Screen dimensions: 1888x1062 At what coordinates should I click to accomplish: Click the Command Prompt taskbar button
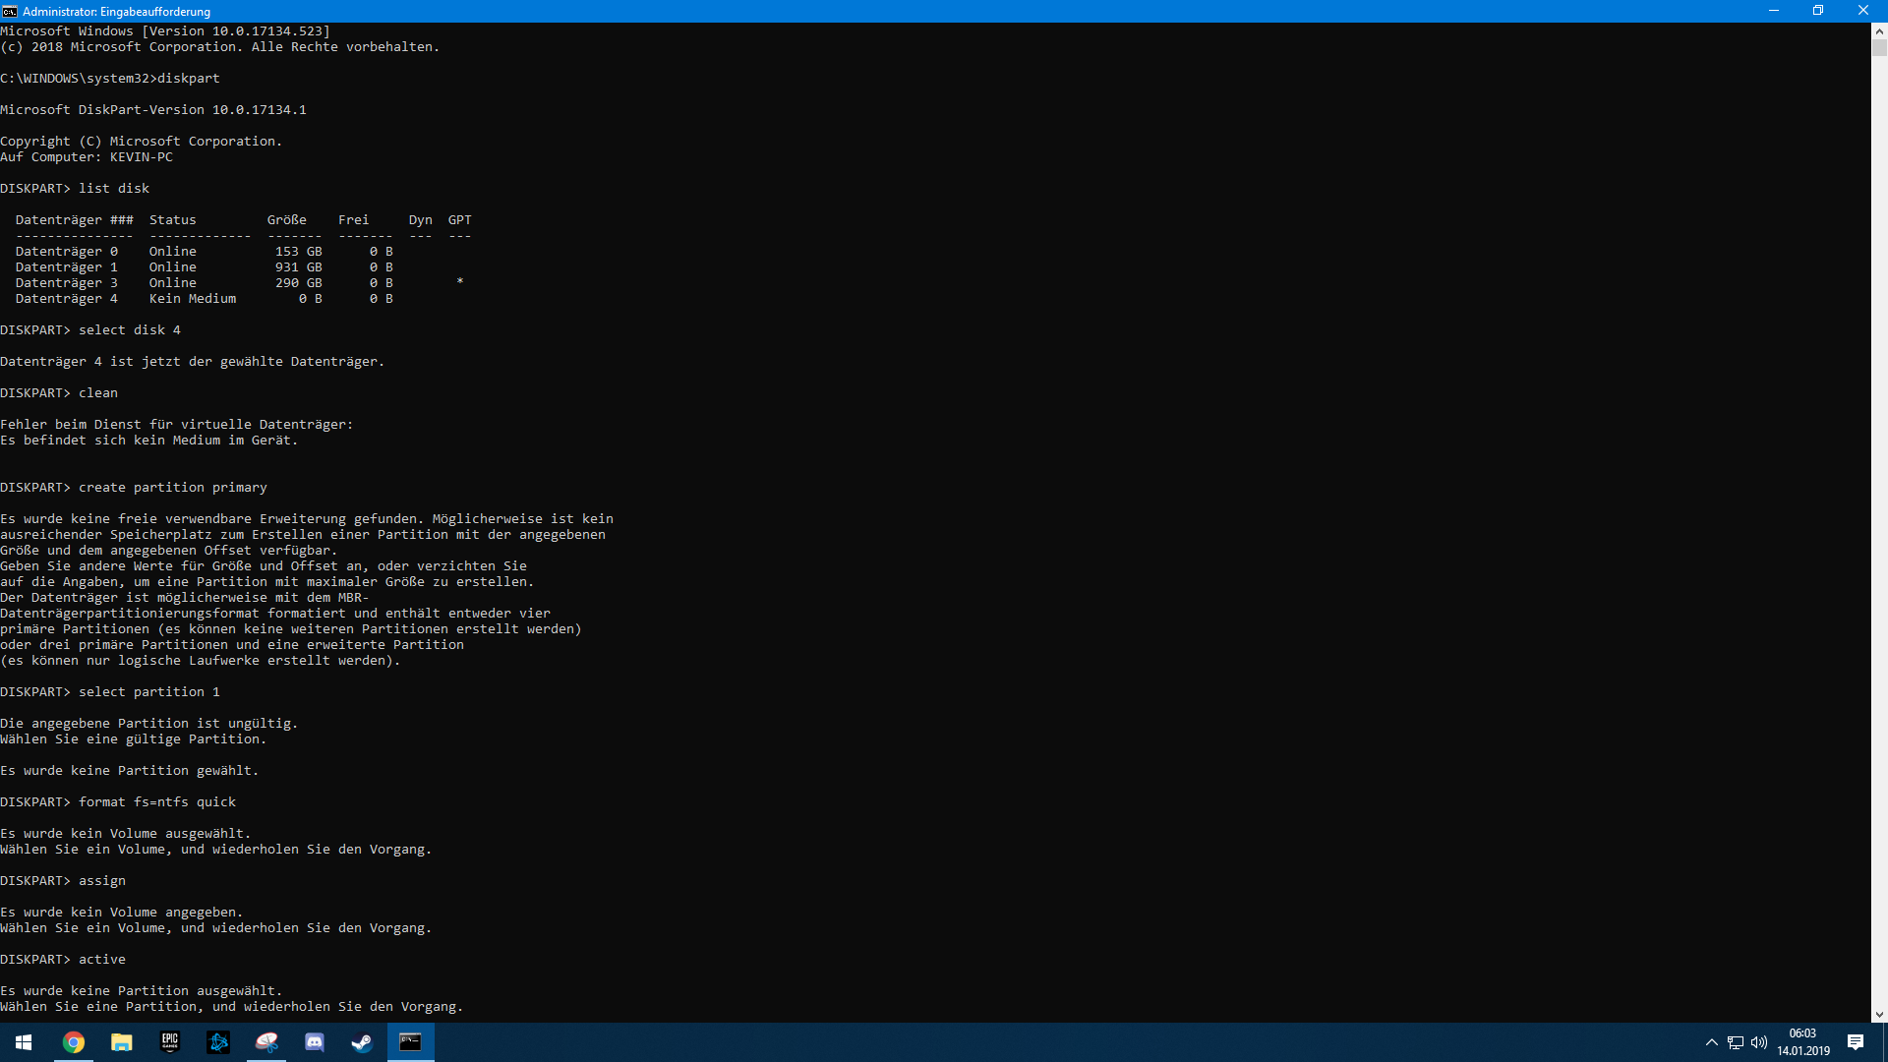tap(410, 1042)
